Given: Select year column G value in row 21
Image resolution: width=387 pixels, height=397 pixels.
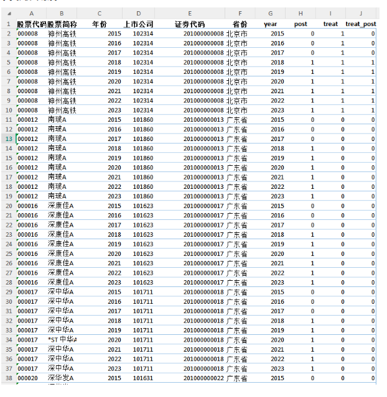Looking at the screenshot, I should pyautogui.click(x=271, y=216).
